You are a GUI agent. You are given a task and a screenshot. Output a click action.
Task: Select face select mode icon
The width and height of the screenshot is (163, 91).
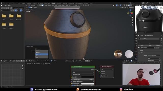coord(43,5)
